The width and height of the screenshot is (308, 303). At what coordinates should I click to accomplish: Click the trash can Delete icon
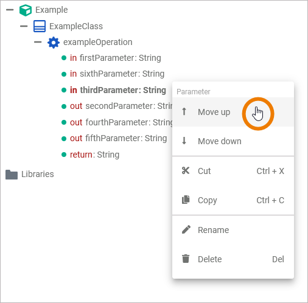[186, 259]
